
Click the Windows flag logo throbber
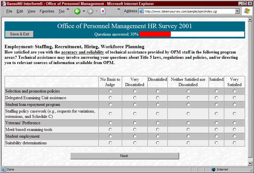tap(247, 11)
